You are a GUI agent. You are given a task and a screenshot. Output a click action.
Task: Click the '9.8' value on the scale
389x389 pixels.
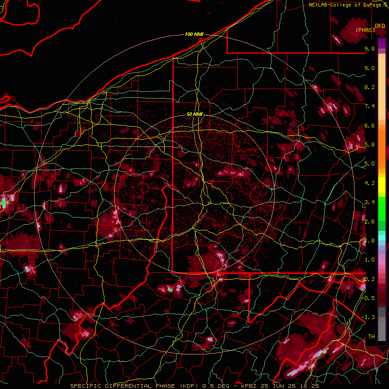(x=370, y=48)
